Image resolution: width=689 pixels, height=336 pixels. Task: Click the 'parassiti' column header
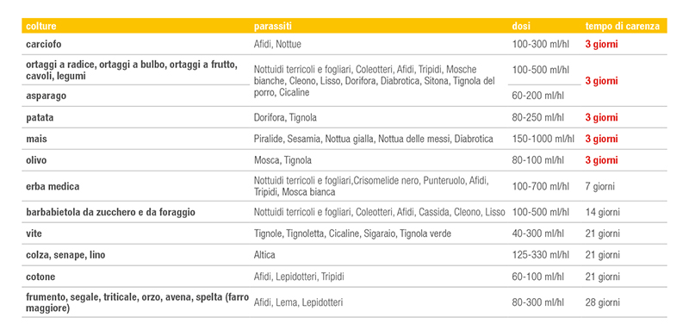coord(273,27)
